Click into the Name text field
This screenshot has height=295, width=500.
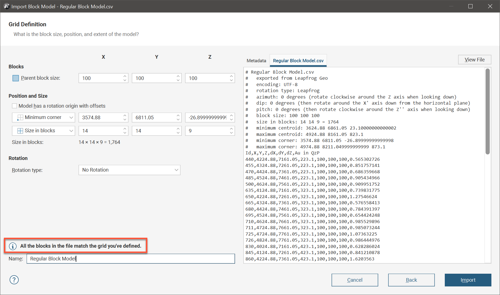130,259
